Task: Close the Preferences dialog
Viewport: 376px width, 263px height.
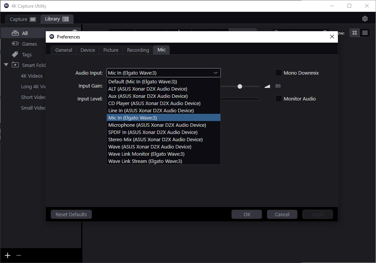Action: pos(332,37)
